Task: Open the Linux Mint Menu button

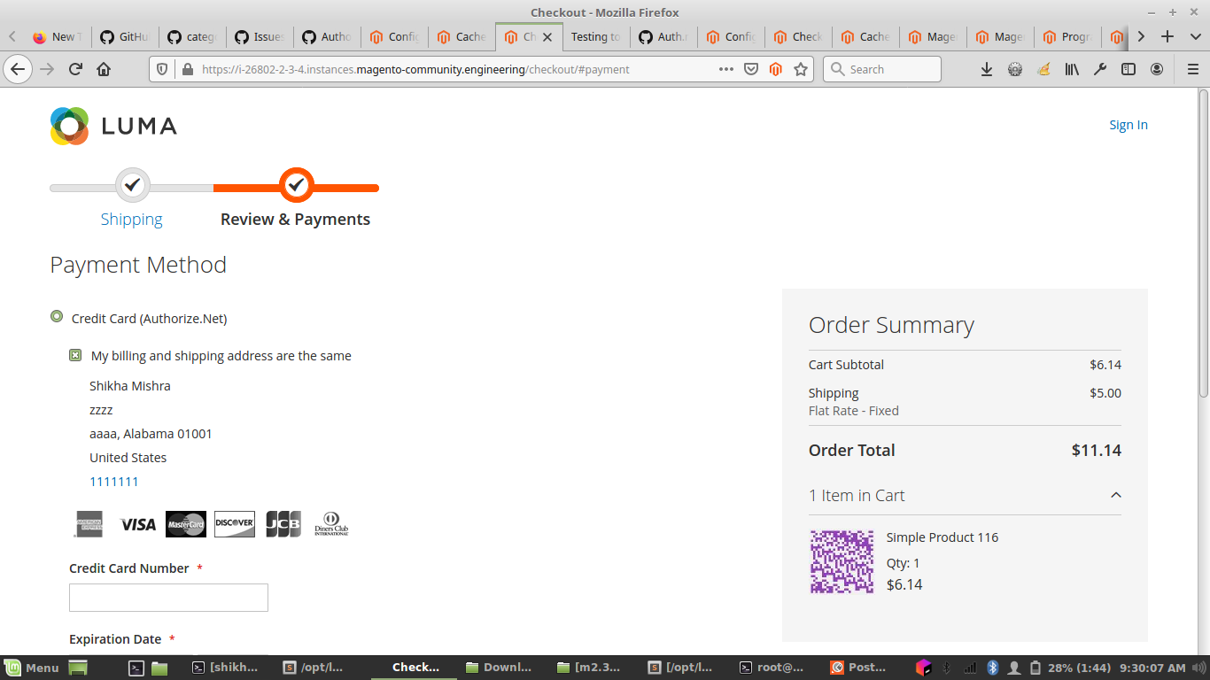Action: [x=32, y=668]
